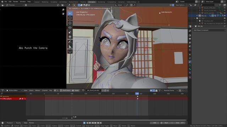Open the Nearest Frame snapping dropdown
This screenshot has height=127, width=227.
[171, 90]
